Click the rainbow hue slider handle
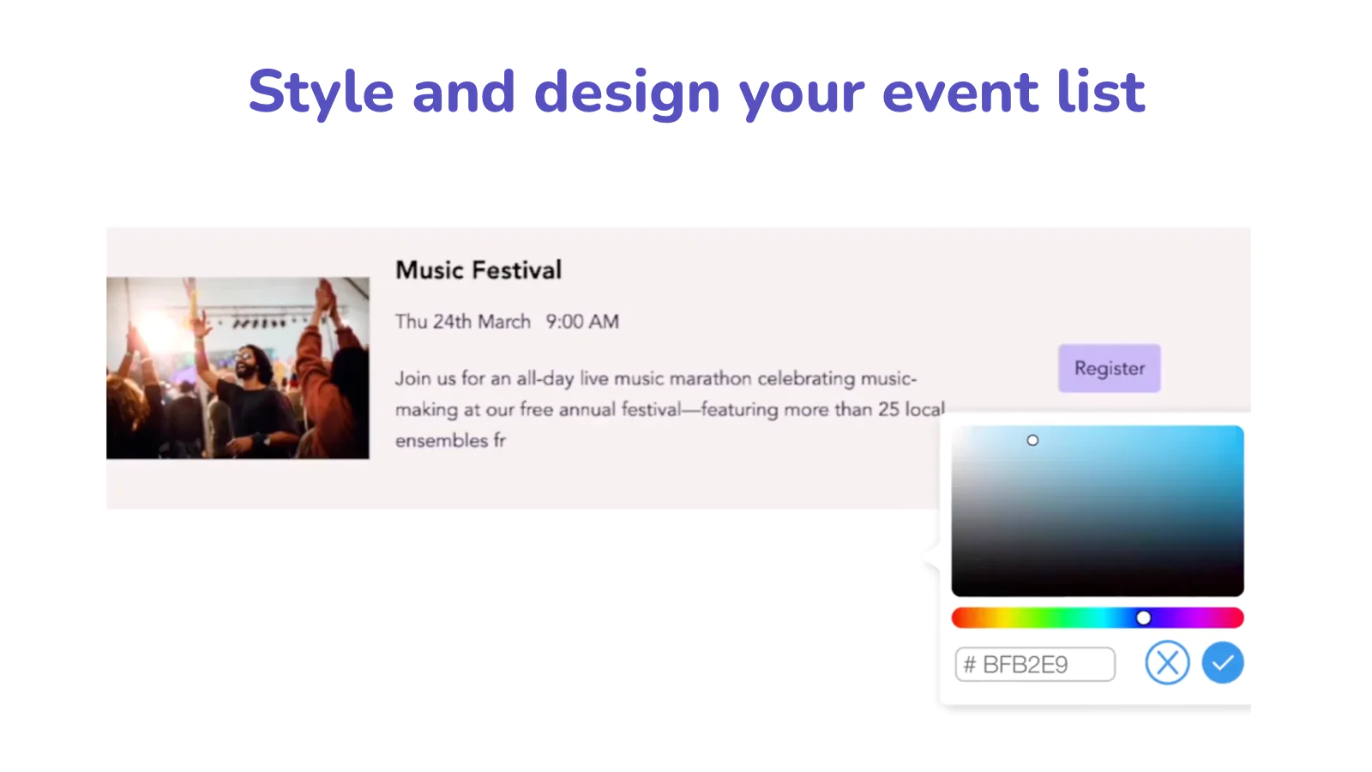The image size is (1372, 772). click(1143, 618)
